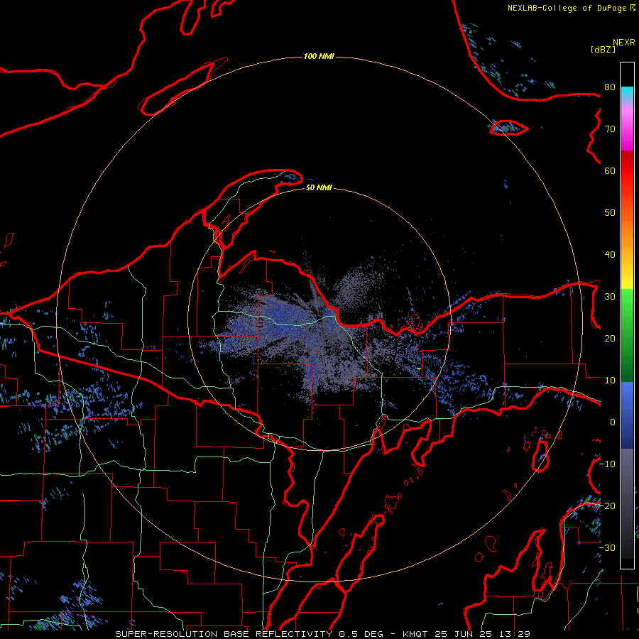Click the 0.5 DEG elevation text in the caption

coord(361,634)
